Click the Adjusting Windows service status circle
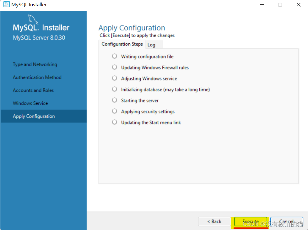Screen dimensions: 308x230 coord(114,78)
